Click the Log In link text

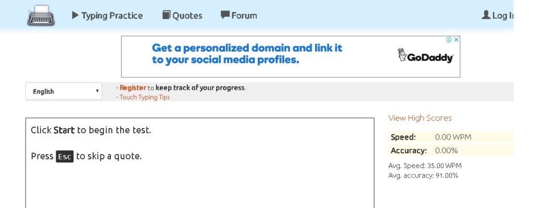[x=502, y=16]
